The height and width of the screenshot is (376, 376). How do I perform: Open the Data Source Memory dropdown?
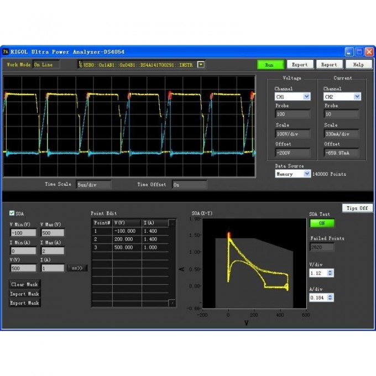click(293, 174)
